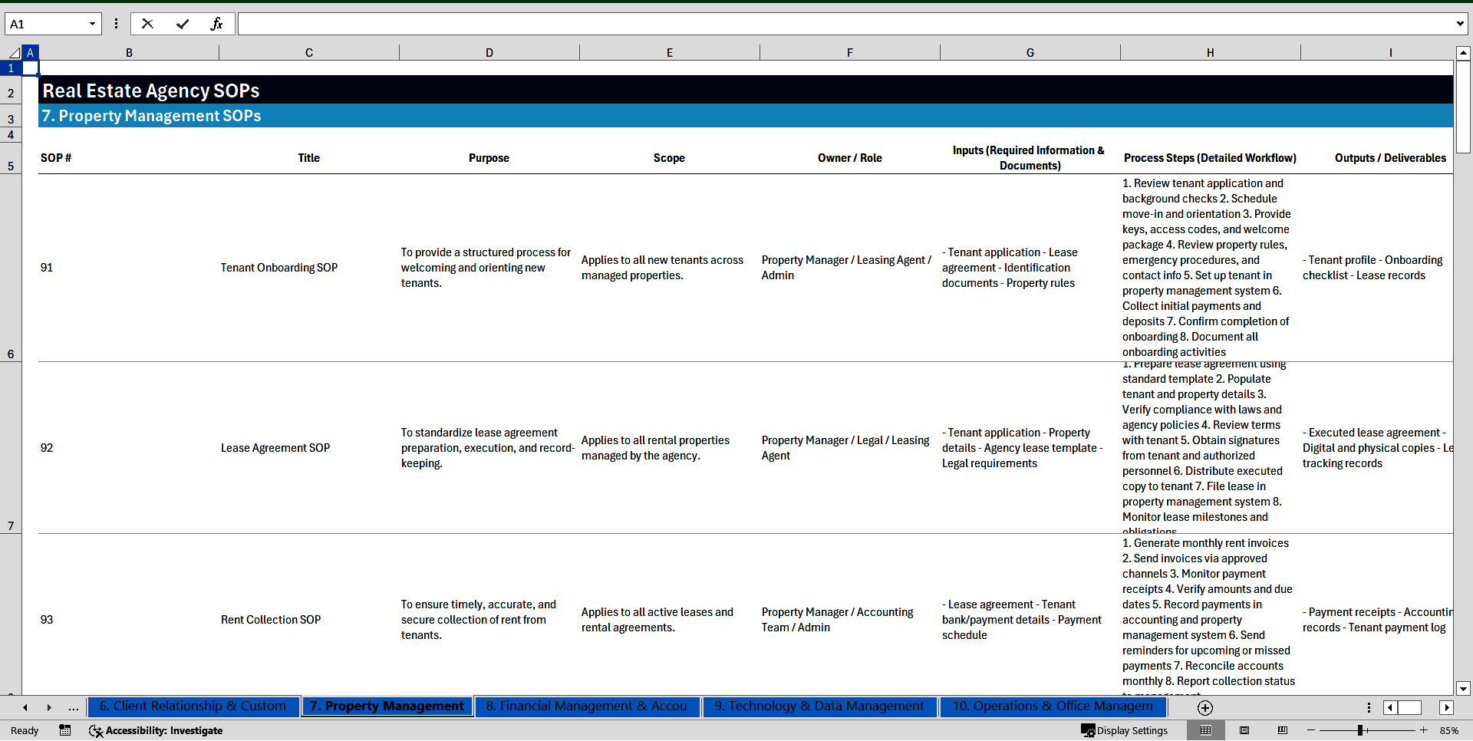Open Display Settings in status bar
The height and width of the screenshot is (741, 1473).
point(1124,730)
